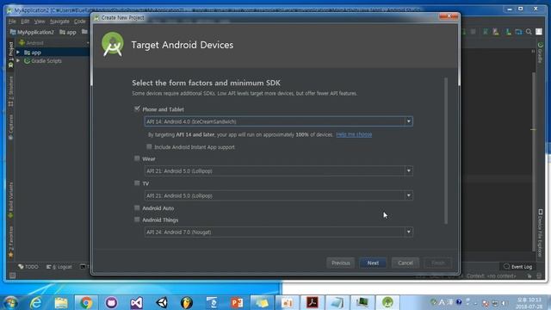551x310 pixels.
Task: Click the Sync Project with Gradle icon
Action: pos(486,32)
